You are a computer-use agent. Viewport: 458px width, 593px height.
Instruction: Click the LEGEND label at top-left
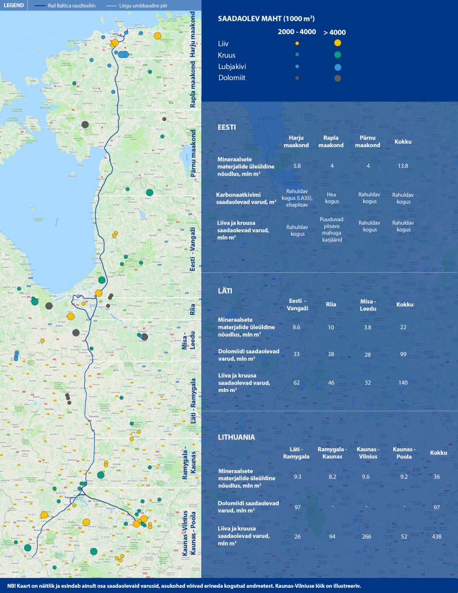pos(14,5)
